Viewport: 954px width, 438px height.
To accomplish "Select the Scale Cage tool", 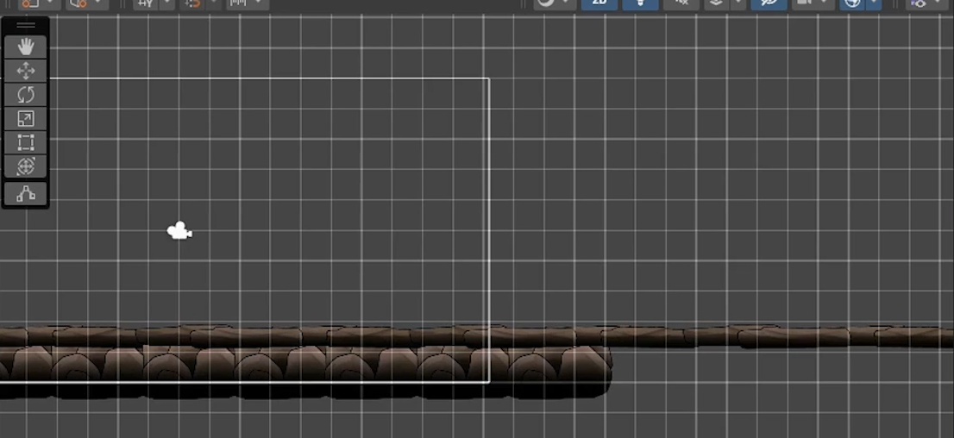I will [x=26, y=142].
